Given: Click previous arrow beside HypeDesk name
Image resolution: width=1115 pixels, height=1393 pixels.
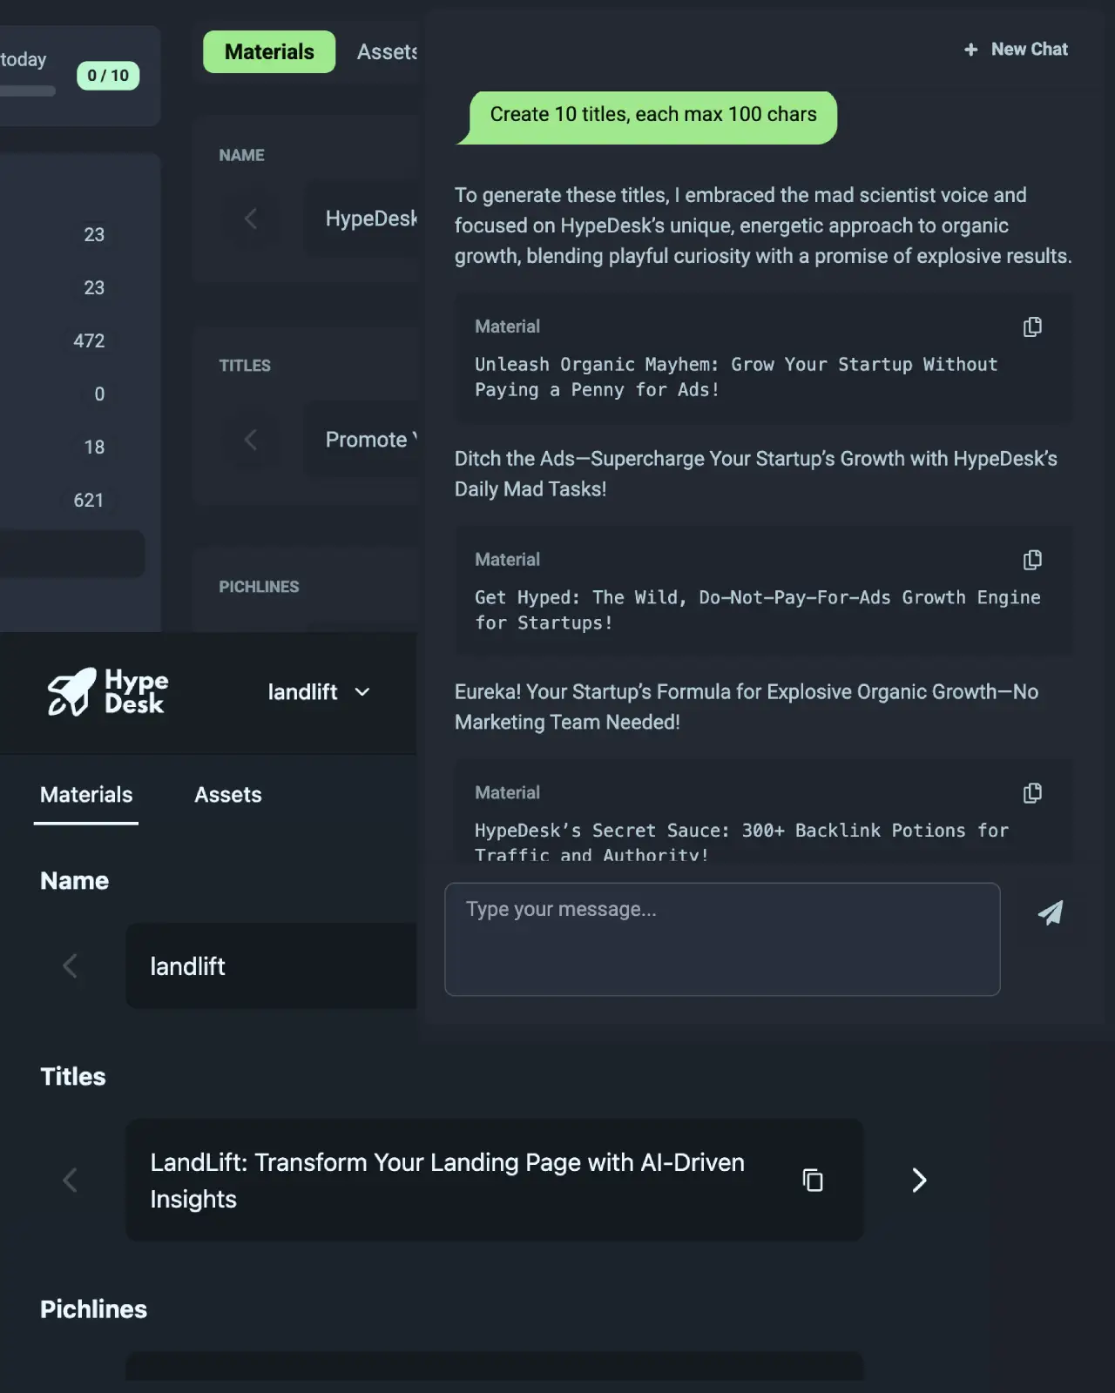Looking at the screenshot, I should pos(251,219).
